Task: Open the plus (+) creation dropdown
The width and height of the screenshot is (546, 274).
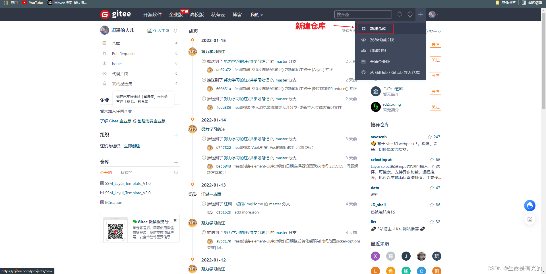Action: (x=420, y=14)
